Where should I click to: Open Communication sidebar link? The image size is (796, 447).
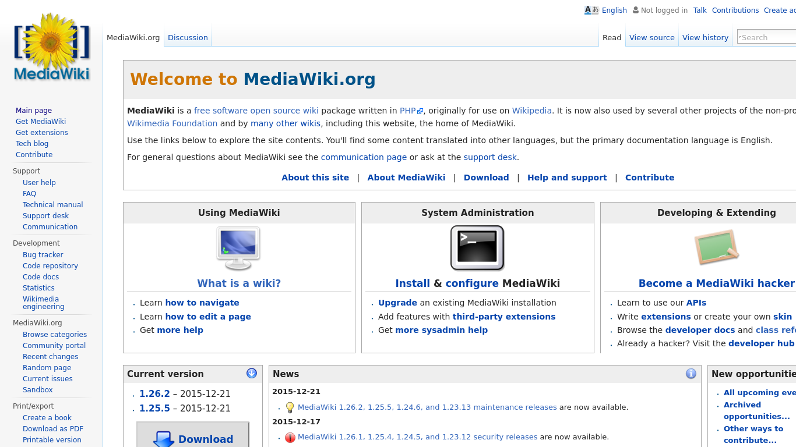point(50,227)
